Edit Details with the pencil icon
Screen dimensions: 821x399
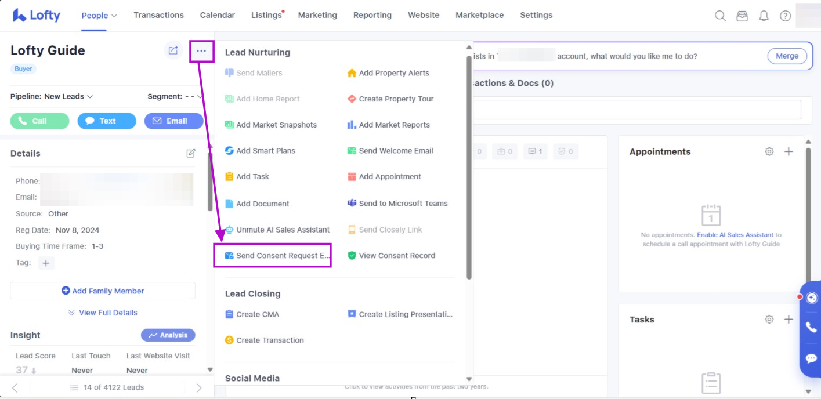click(x=190, y=153)
